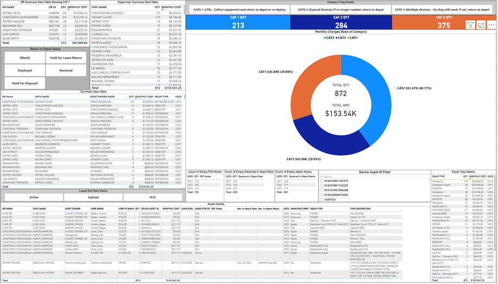Click the CAT3 legend marker in donut chart

(337, 38)
